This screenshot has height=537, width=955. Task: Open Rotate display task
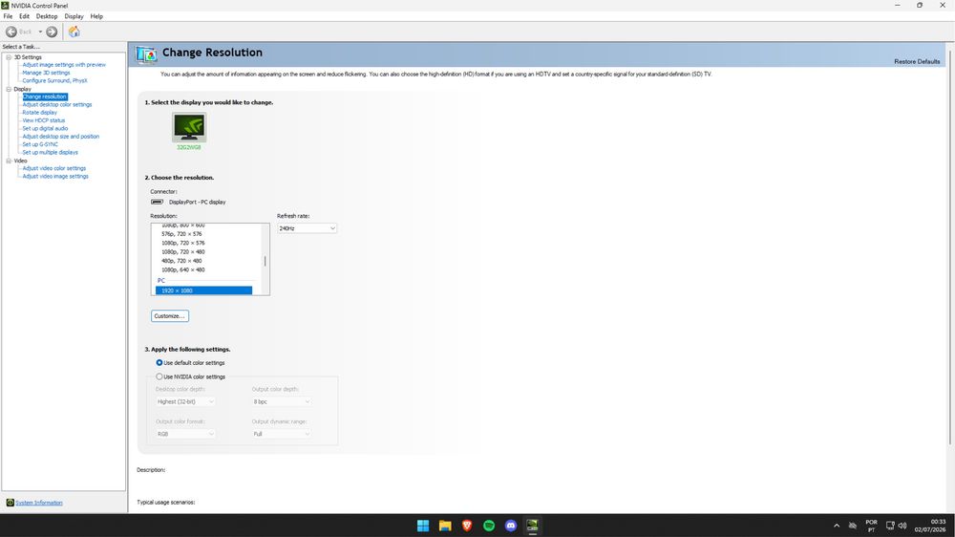[x=39, y=112]
